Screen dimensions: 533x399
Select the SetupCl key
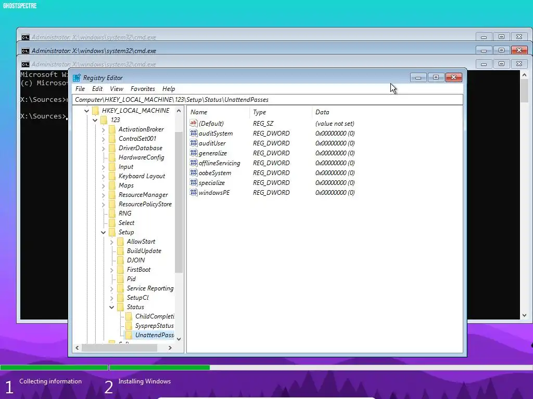[137, 298]
